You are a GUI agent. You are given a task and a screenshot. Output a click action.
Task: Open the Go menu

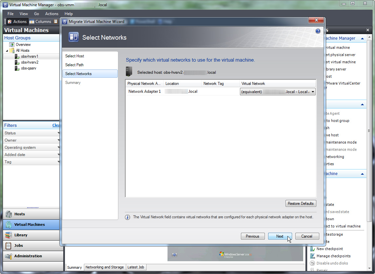[36, 14]
